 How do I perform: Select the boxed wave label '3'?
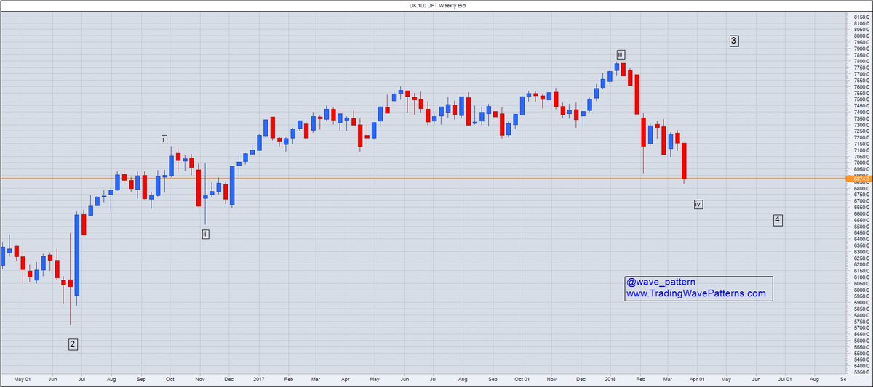[x=734, y=41]
